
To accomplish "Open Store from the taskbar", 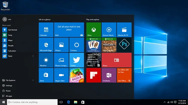I will 83,102.
